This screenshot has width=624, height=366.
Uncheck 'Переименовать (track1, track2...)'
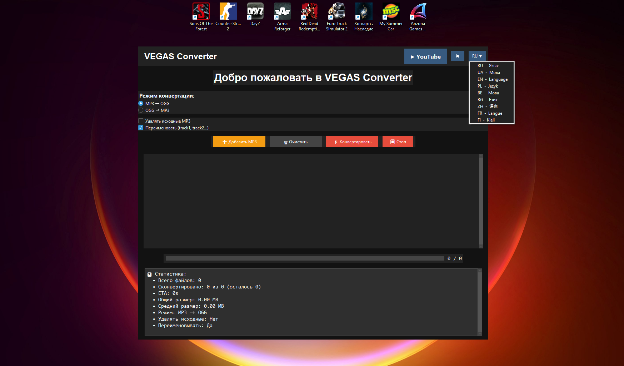click(x=141, y=128)
